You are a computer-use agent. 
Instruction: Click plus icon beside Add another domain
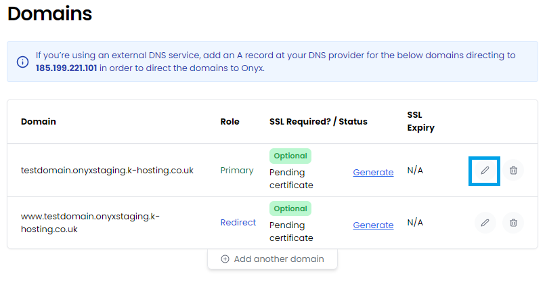tap(225, 259)
